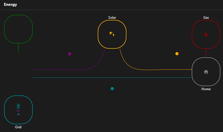Click the red gas flame icon
This screenshot has height=132, width=223.
click(206, 34)
